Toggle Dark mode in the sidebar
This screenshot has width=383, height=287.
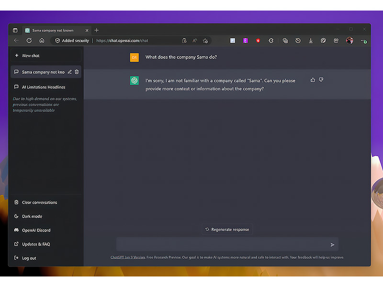coord(46,216)
